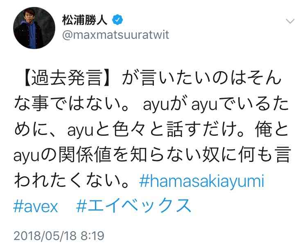This screenshot has width=307, height=249.
Task: Open display name 松浦勝人 profile
Action: point(85,20)
